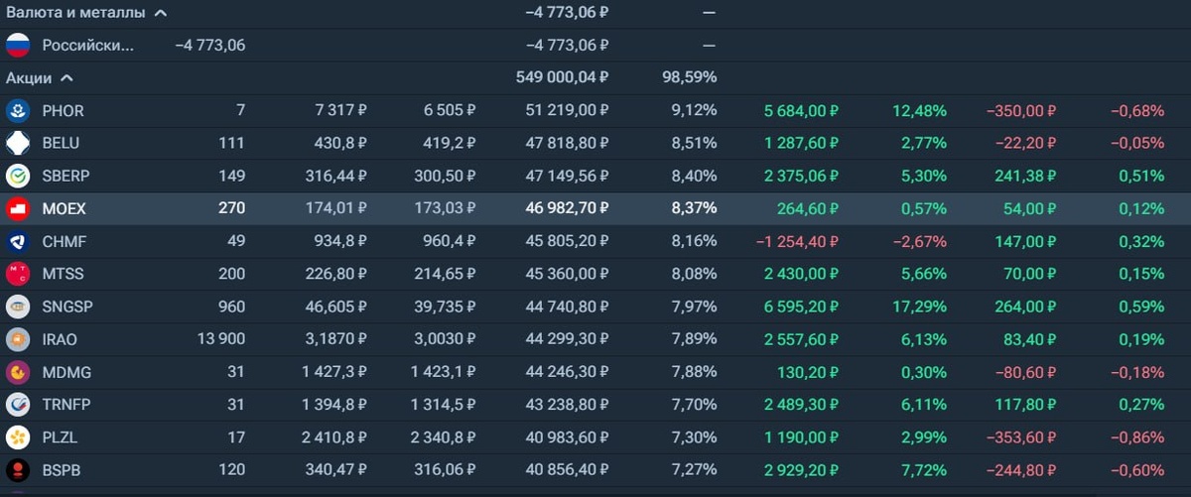1191x497 pixels.
Task: Click BSPB value 40 856,40 ₽
Action: point(568,470)
